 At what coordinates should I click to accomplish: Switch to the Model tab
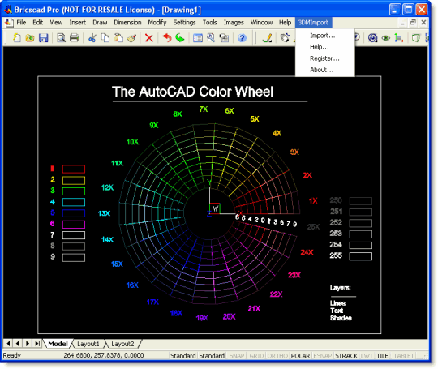point(58,344)
